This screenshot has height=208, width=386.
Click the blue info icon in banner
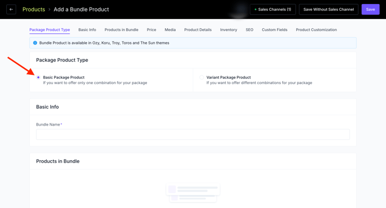tap(35, 43)
